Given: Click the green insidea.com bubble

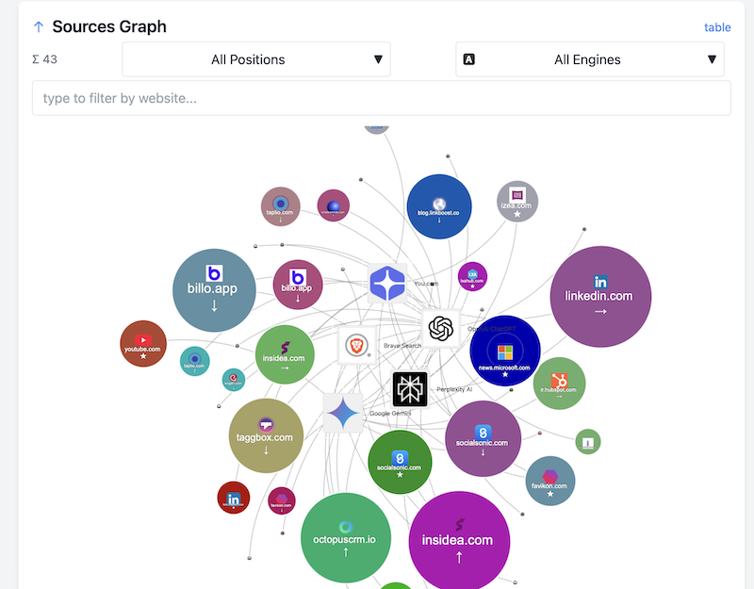Looking at the screenshot, I should [x=285, y=354].
